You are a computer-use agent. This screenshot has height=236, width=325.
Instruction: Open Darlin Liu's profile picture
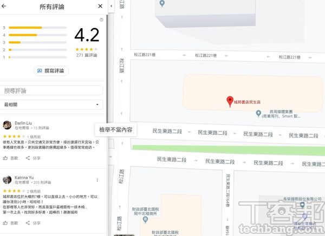pyautogui.click(x=7, y=125)
